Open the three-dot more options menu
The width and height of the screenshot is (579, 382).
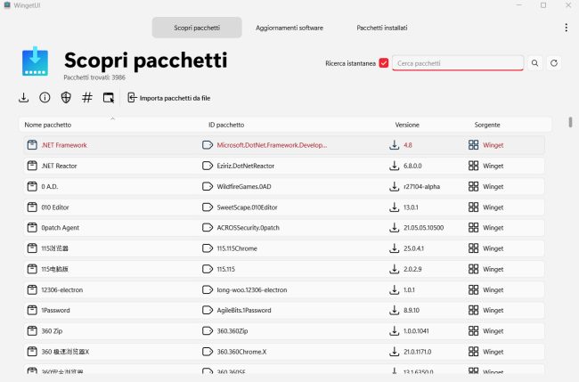click(566, 28)
